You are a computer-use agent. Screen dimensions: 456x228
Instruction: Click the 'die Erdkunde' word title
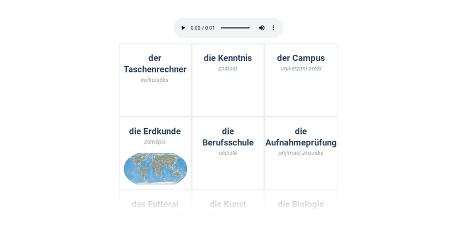tap(155, 131)
